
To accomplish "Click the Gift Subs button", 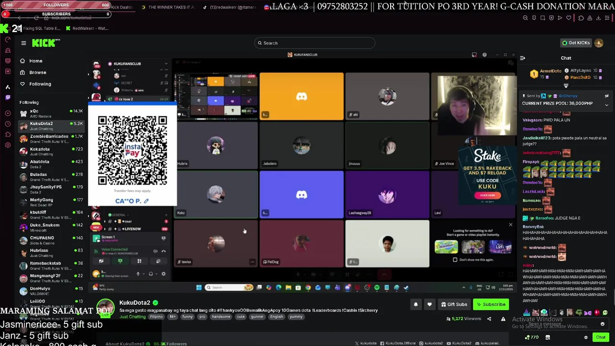I will [x=454, y=304].
